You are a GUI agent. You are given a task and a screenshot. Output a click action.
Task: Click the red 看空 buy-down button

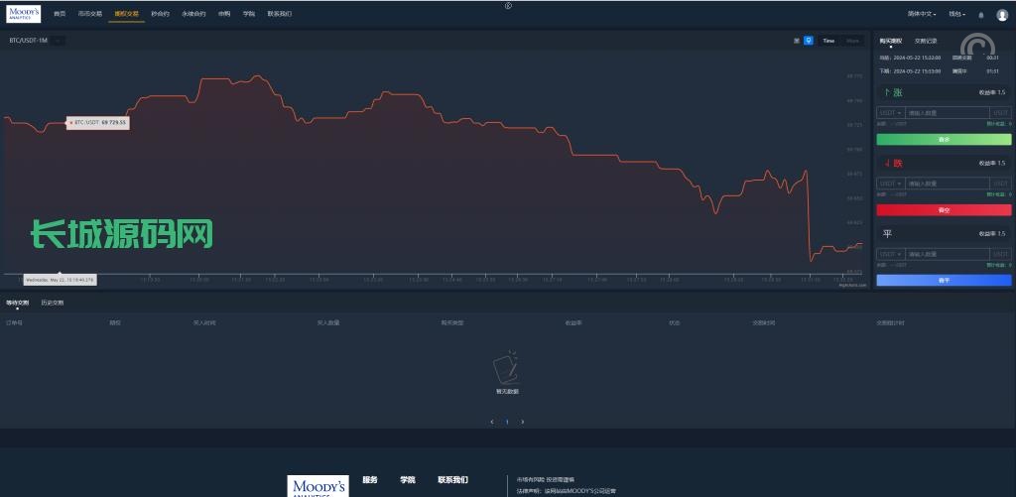944,210
